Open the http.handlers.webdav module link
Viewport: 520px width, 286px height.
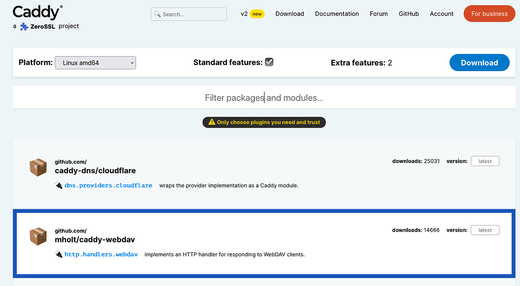[101, 254]
